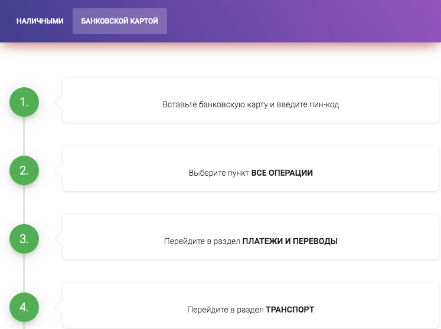Image resolution: width=441 pixels, height=329 pixels.
Task: Click the bold ВСЕ ОПЕРАЦИИ text
Action: click(282, 173)
